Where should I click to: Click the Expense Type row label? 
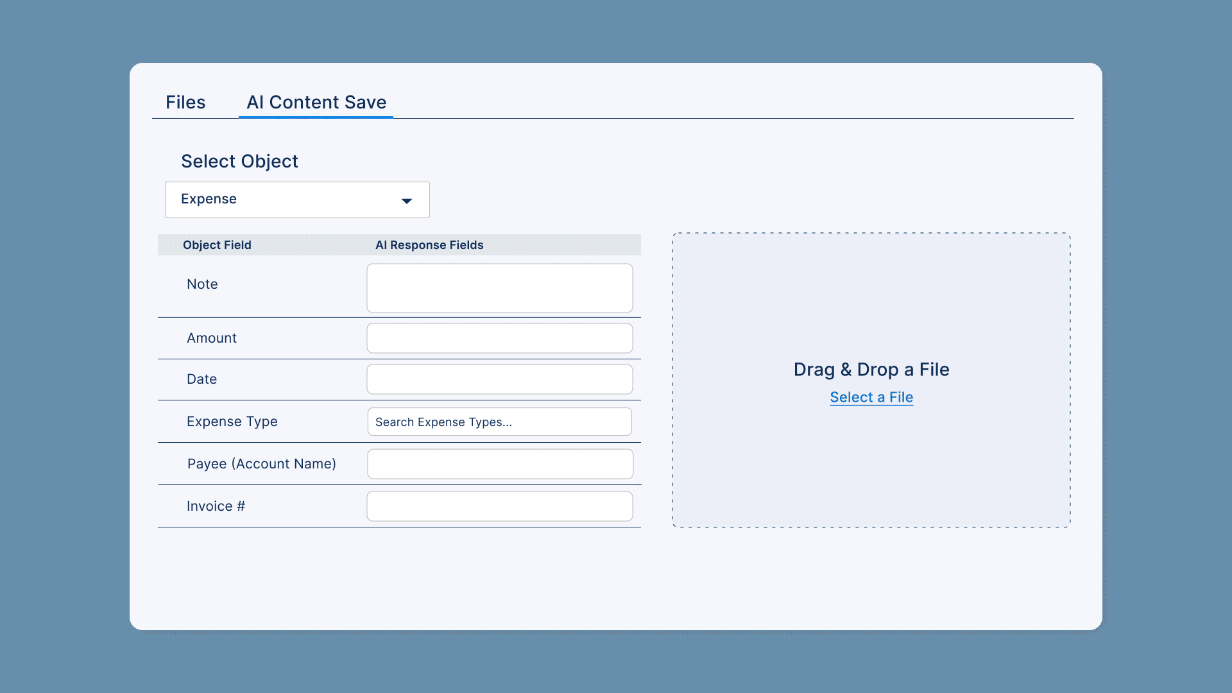[x=232, y=422]
